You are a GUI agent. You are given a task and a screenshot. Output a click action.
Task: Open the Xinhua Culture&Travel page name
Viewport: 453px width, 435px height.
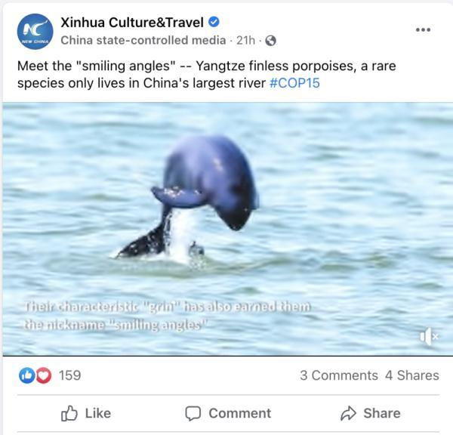click(x=132, y=22)
